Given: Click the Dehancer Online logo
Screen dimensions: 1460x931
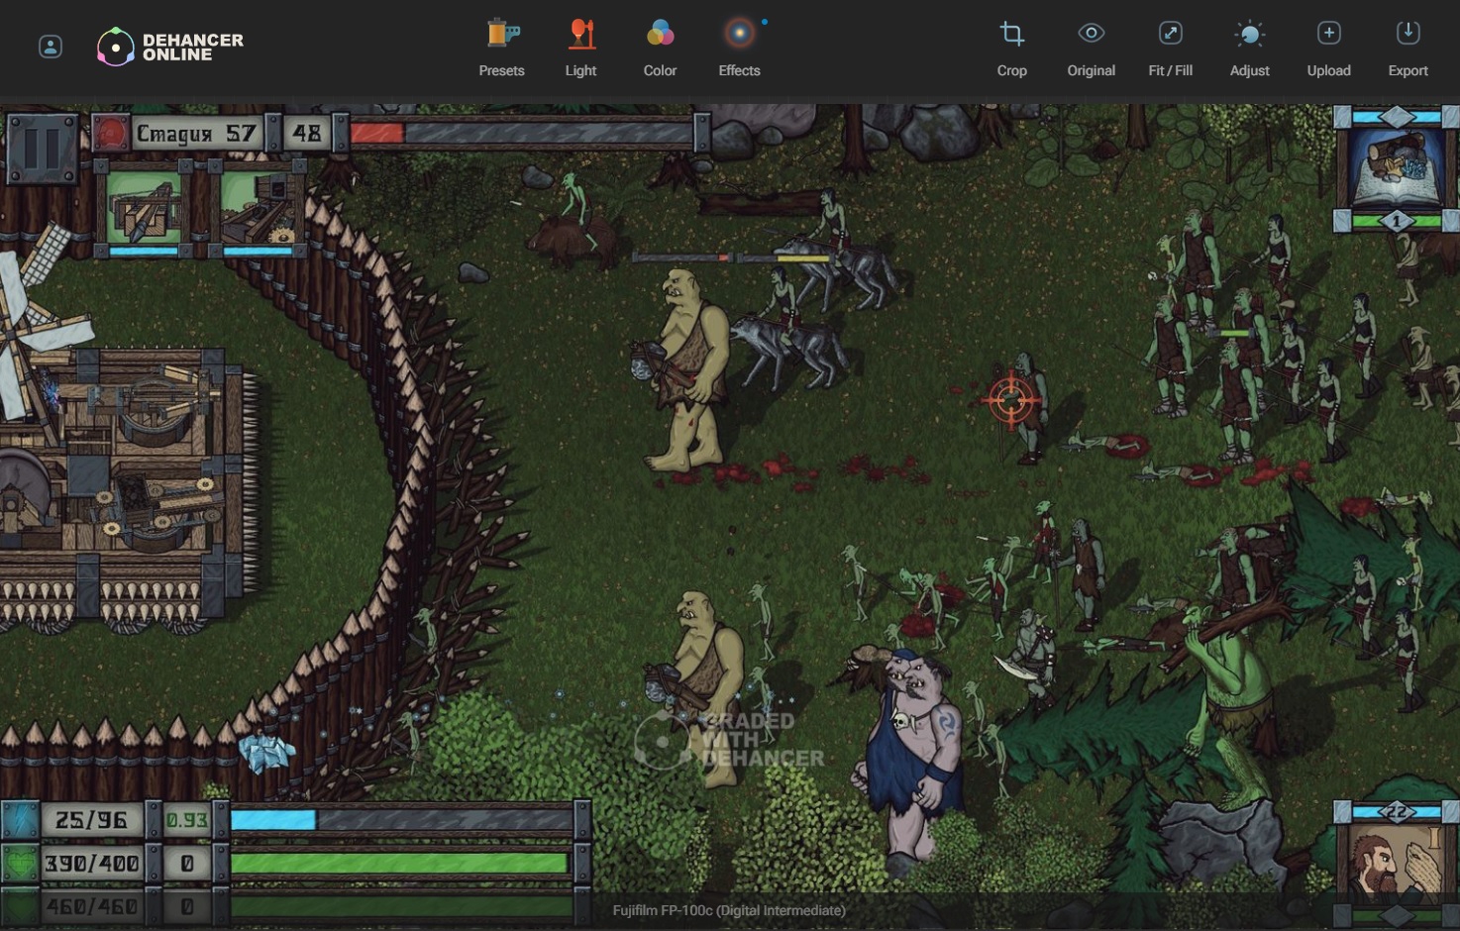Looking at the screenshot, I should tap(170, 47).
